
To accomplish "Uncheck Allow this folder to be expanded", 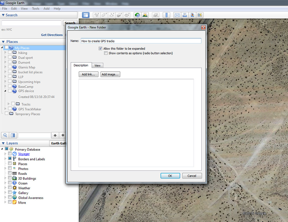I will (100, 48).
